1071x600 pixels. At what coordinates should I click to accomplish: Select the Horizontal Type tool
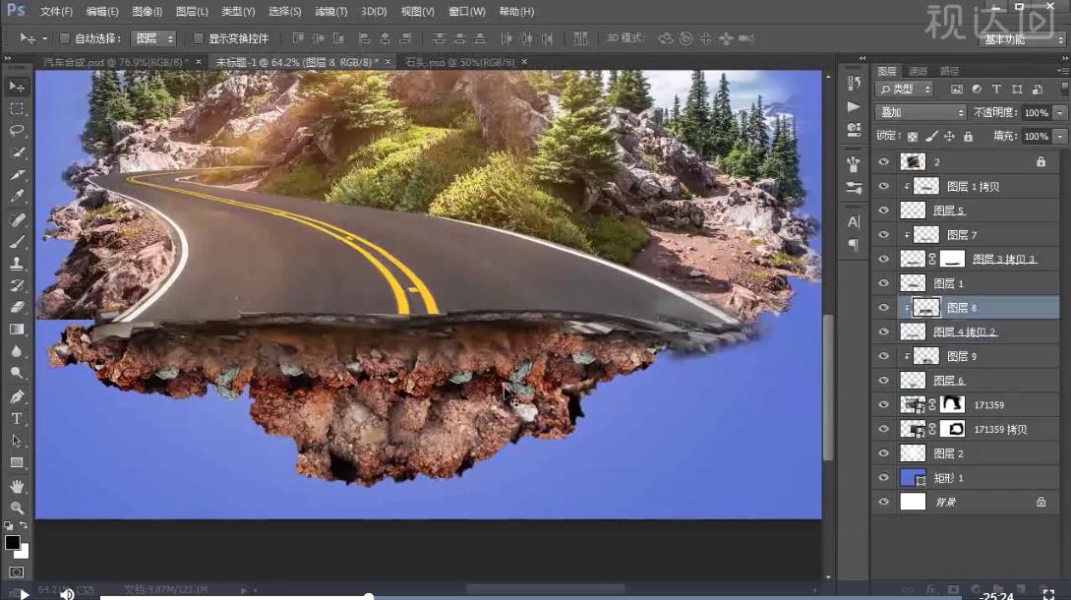pyautogui.click(x=17, y=418)
